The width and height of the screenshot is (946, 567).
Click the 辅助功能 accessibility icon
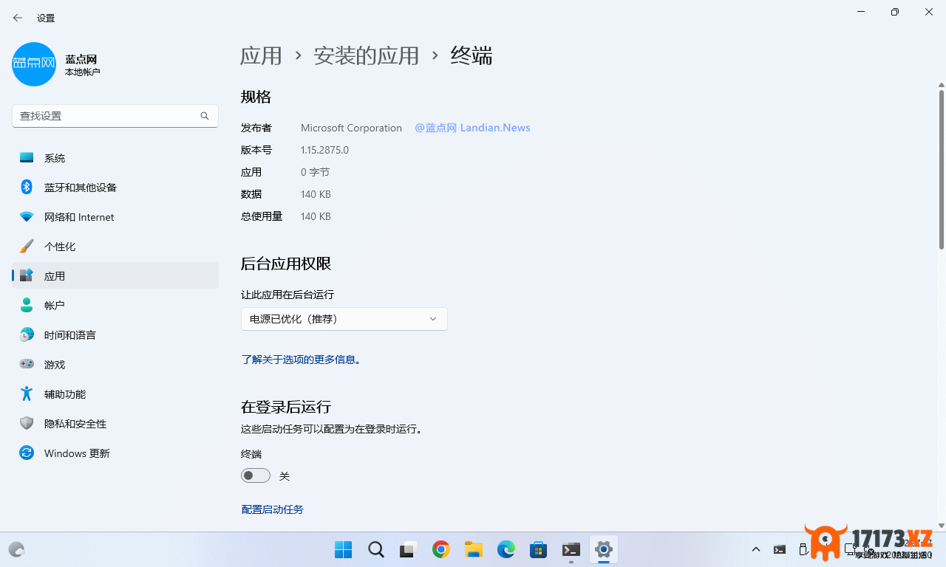(x=27, y=394)
